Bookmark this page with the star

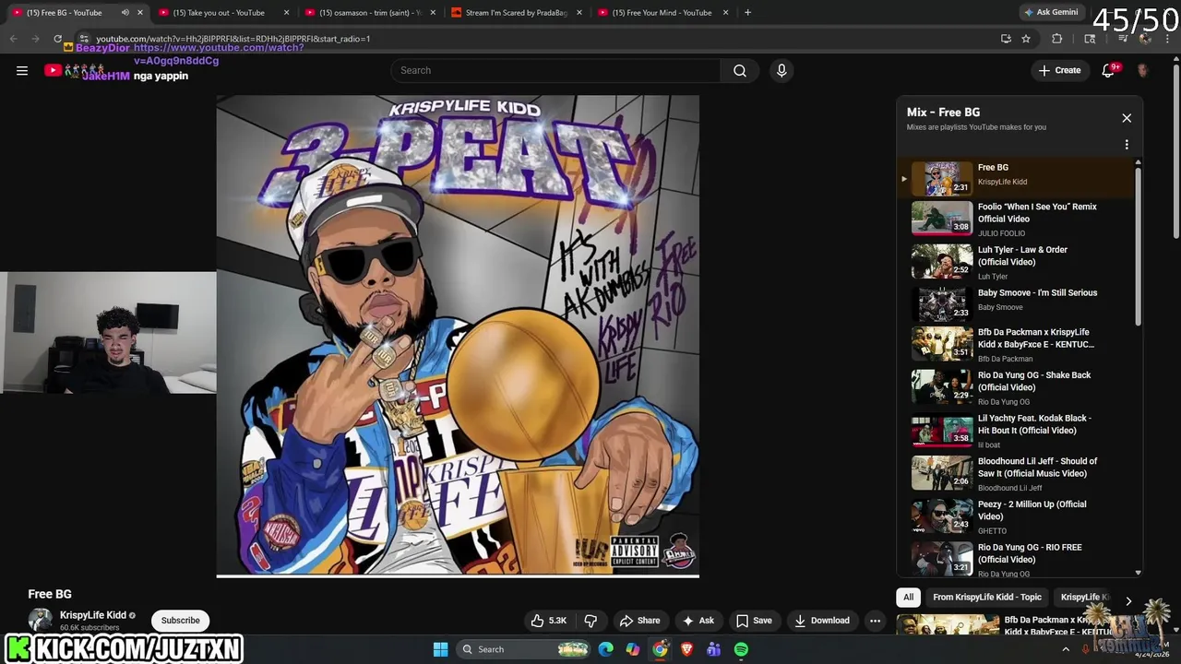pyautogui.click(x=1026, y=39)
